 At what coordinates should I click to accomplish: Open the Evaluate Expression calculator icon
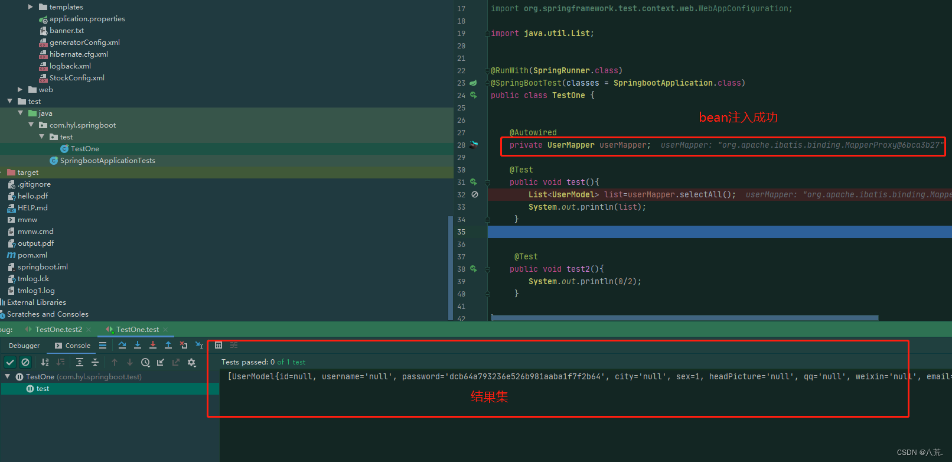[219, 345]
